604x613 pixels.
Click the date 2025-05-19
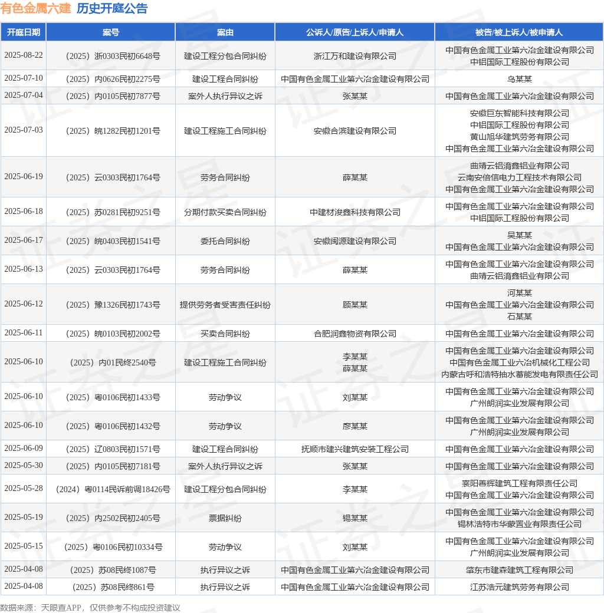24,518
